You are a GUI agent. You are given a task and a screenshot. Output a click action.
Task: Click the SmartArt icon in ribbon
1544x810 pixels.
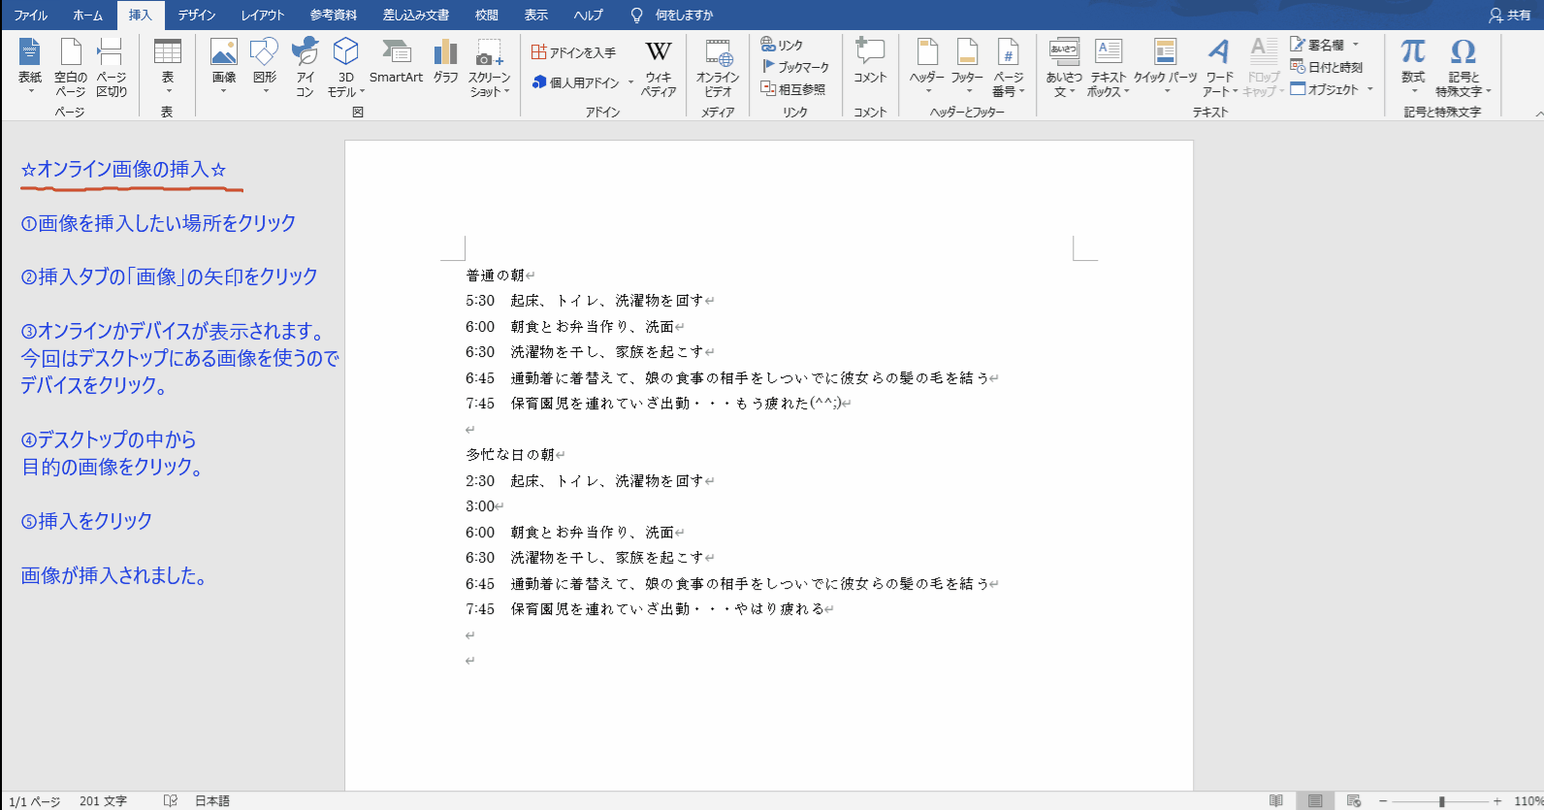396,64
